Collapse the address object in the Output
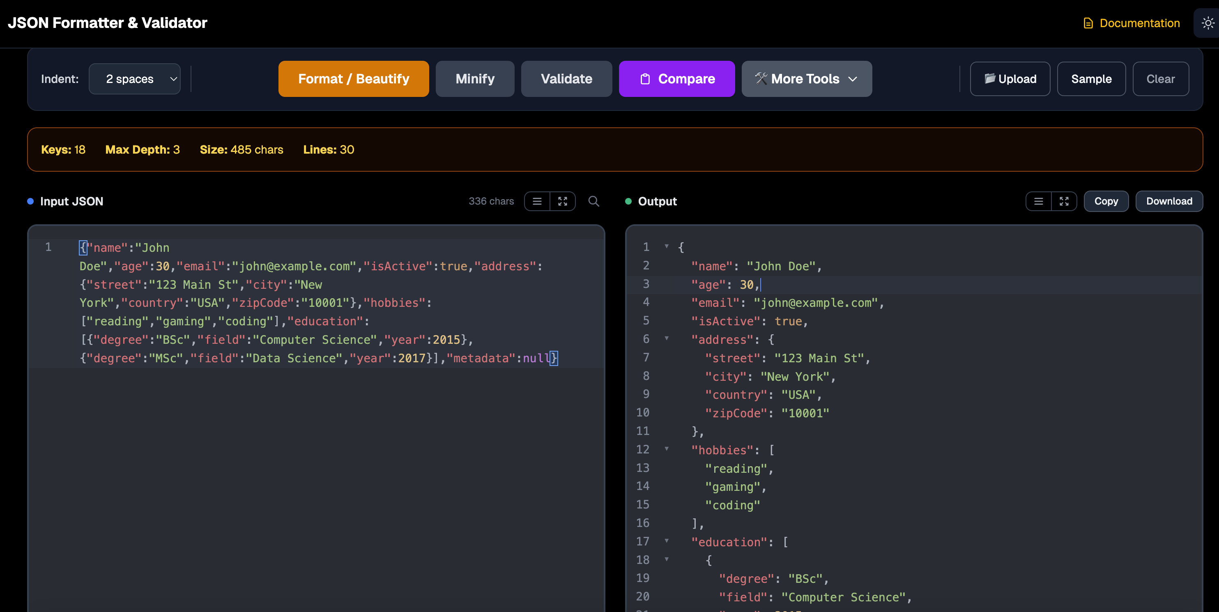 point(667,339)
